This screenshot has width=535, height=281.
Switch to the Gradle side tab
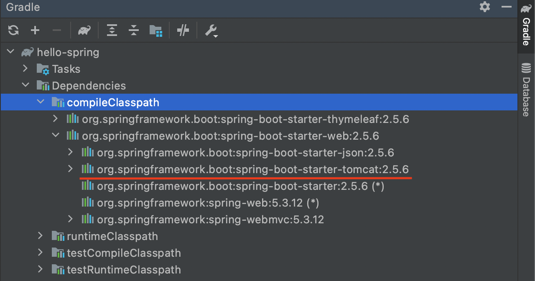(526, 27)
